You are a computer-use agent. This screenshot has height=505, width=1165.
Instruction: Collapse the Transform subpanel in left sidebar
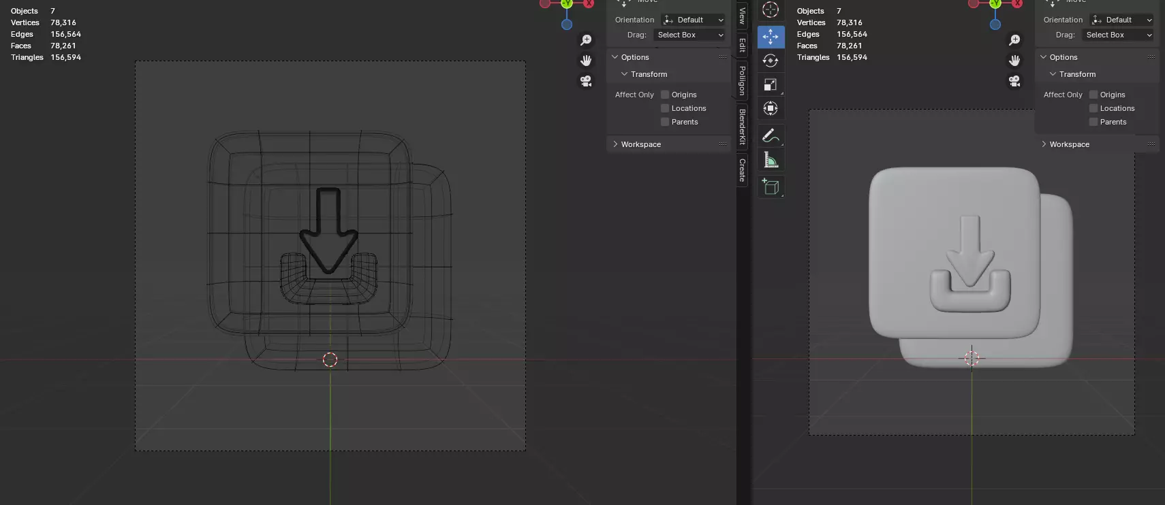point(624,74)
